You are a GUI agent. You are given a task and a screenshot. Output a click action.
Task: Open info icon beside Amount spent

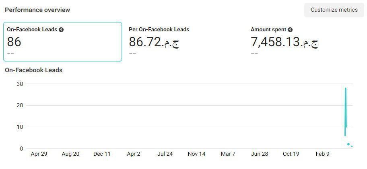tap(290, 30)
